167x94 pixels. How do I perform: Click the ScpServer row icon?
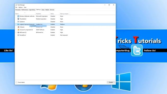18,22
